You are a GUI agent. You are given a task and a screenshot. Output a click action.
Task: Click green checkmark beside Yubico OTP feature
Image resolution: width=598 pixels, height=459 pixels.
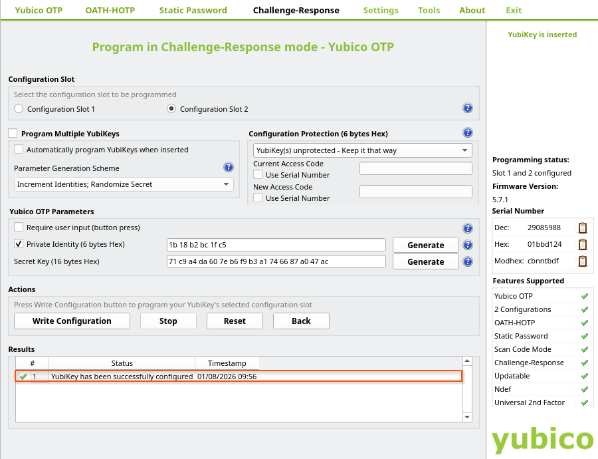584,296
